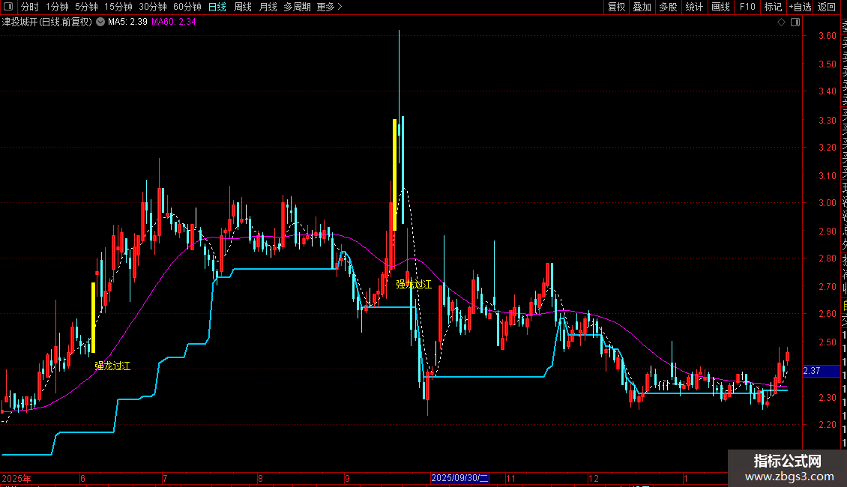Select the 5分钟 period
The image size is (847, 487).
click(x=86, y=7)
